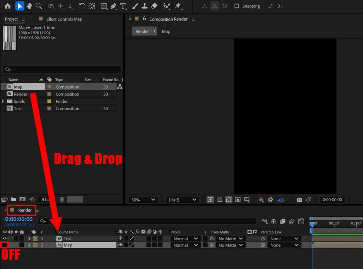363x269 pixels.
Task: Open flowchart view for Map composition
Action: tap(120, 87)
